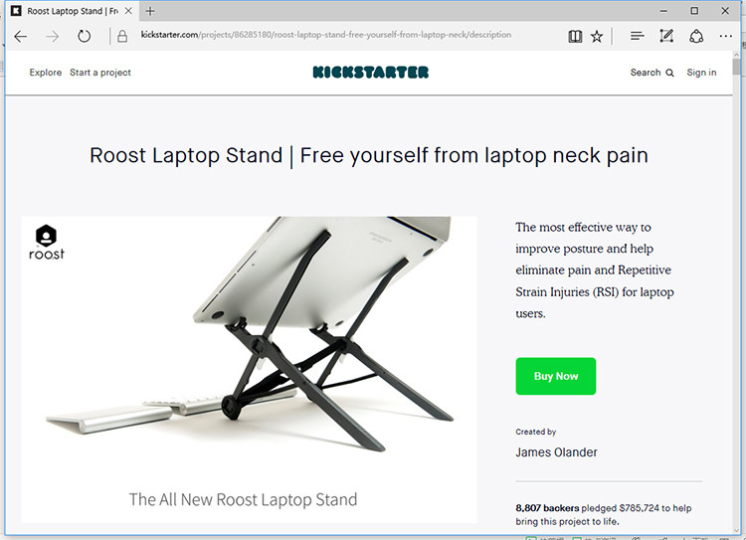Screen dimensions: 746x540
Task: Close the Roost Laptop Stand tab
Action: 128,11
